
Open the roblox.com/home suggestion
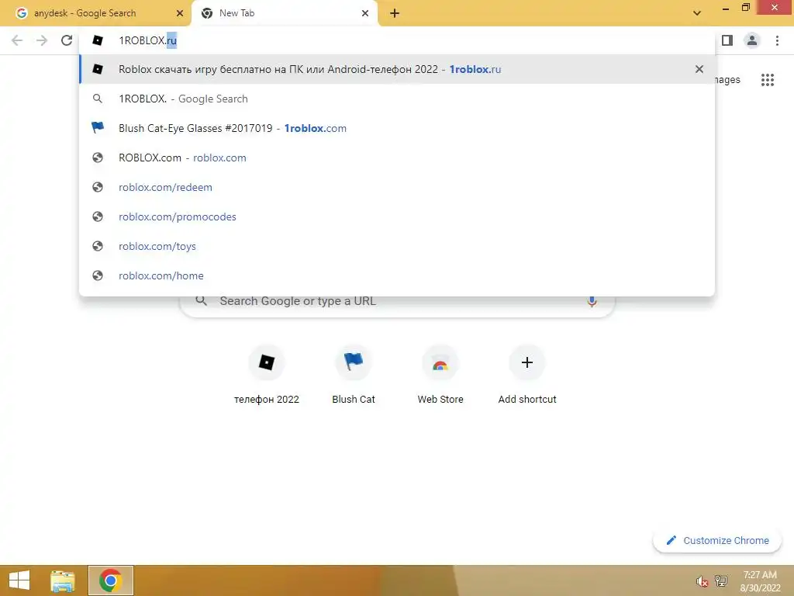click(x=398, y=275)
